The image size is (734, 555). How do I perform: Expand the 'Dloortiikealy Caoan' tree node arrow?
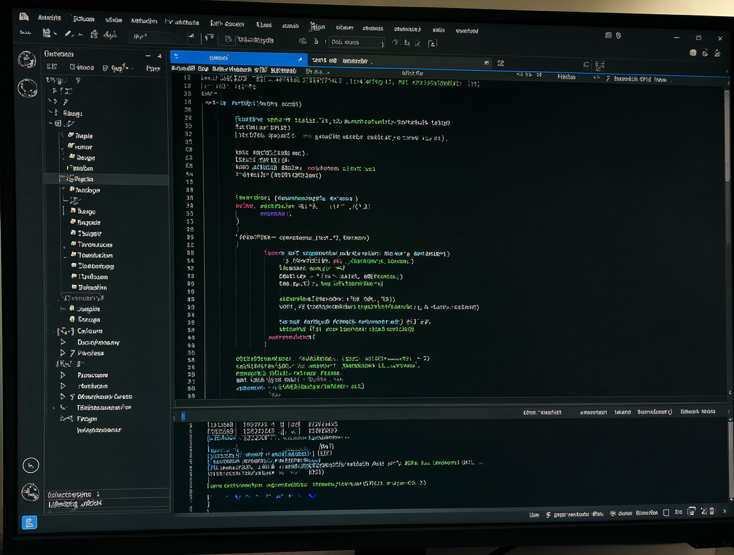(63, 396)
